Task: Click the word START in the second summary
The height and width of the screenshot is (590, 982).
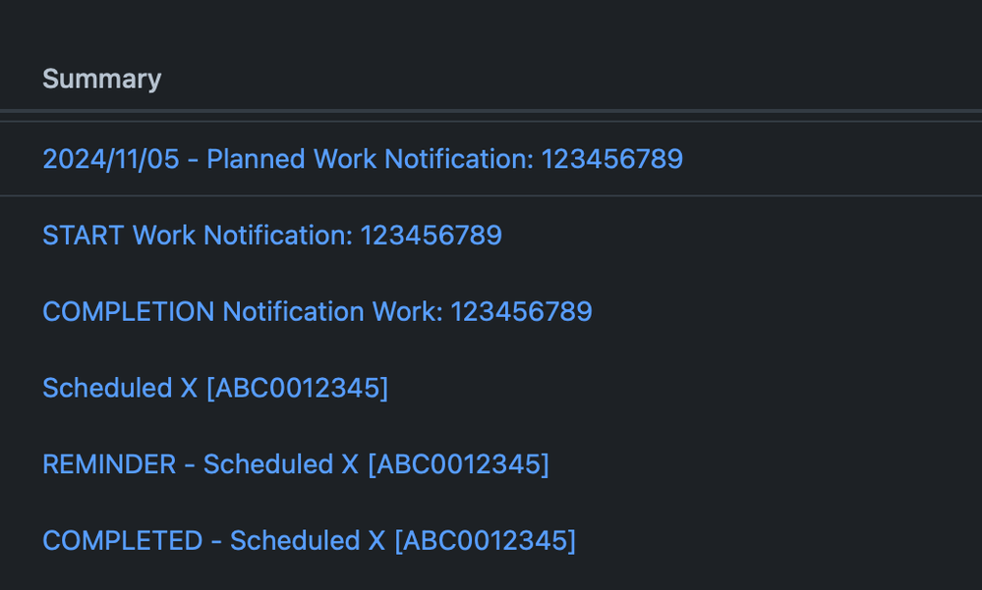Action: pyautogui.click(x=83, y=236)
